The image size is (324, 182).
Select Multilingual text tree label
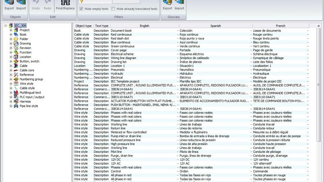pos(30,93)
